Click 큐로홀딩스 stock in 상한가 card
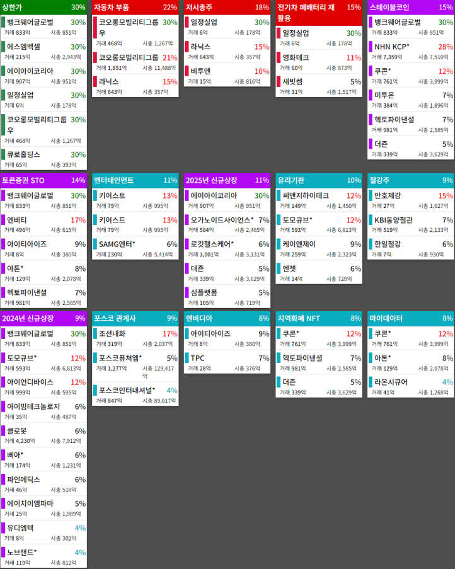The image size is (455, 569). point(43,159)
